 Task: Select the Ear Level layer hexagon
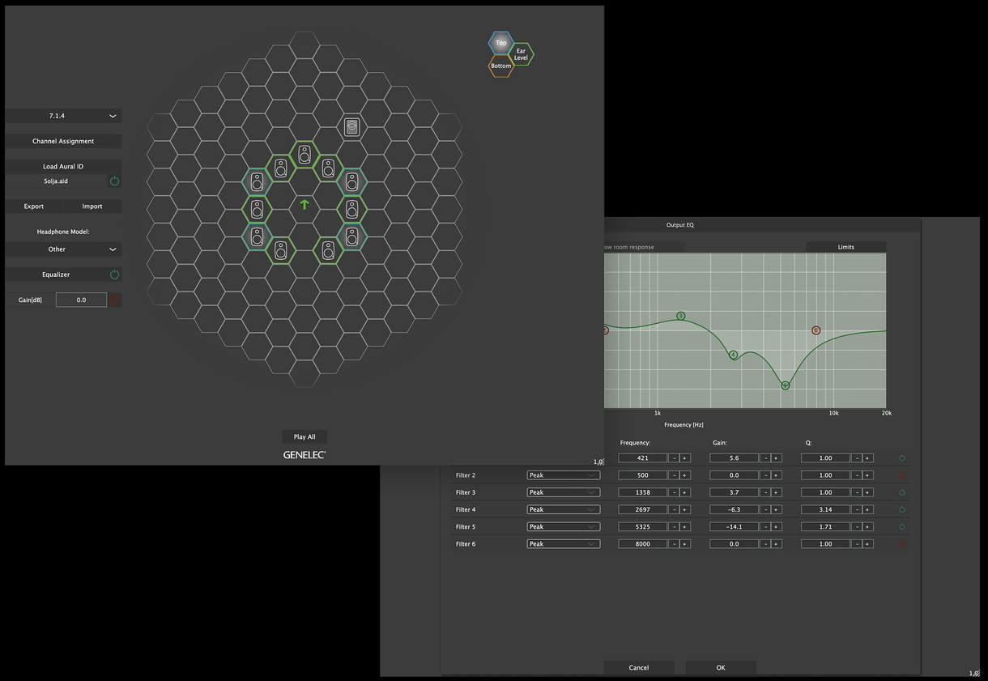(521, 54)
